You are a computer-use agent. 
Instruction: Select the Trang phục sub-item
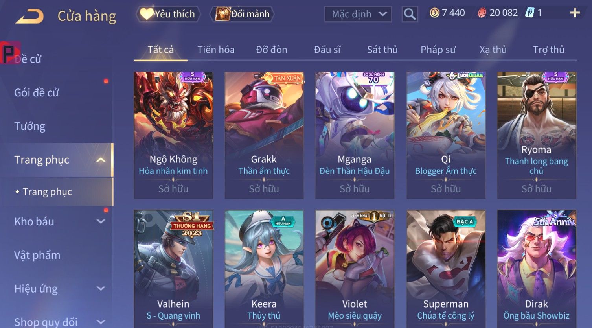click(47, 192)
